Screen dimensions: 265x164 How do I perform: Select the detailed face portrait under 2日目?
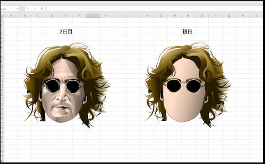tap(66, 85)
